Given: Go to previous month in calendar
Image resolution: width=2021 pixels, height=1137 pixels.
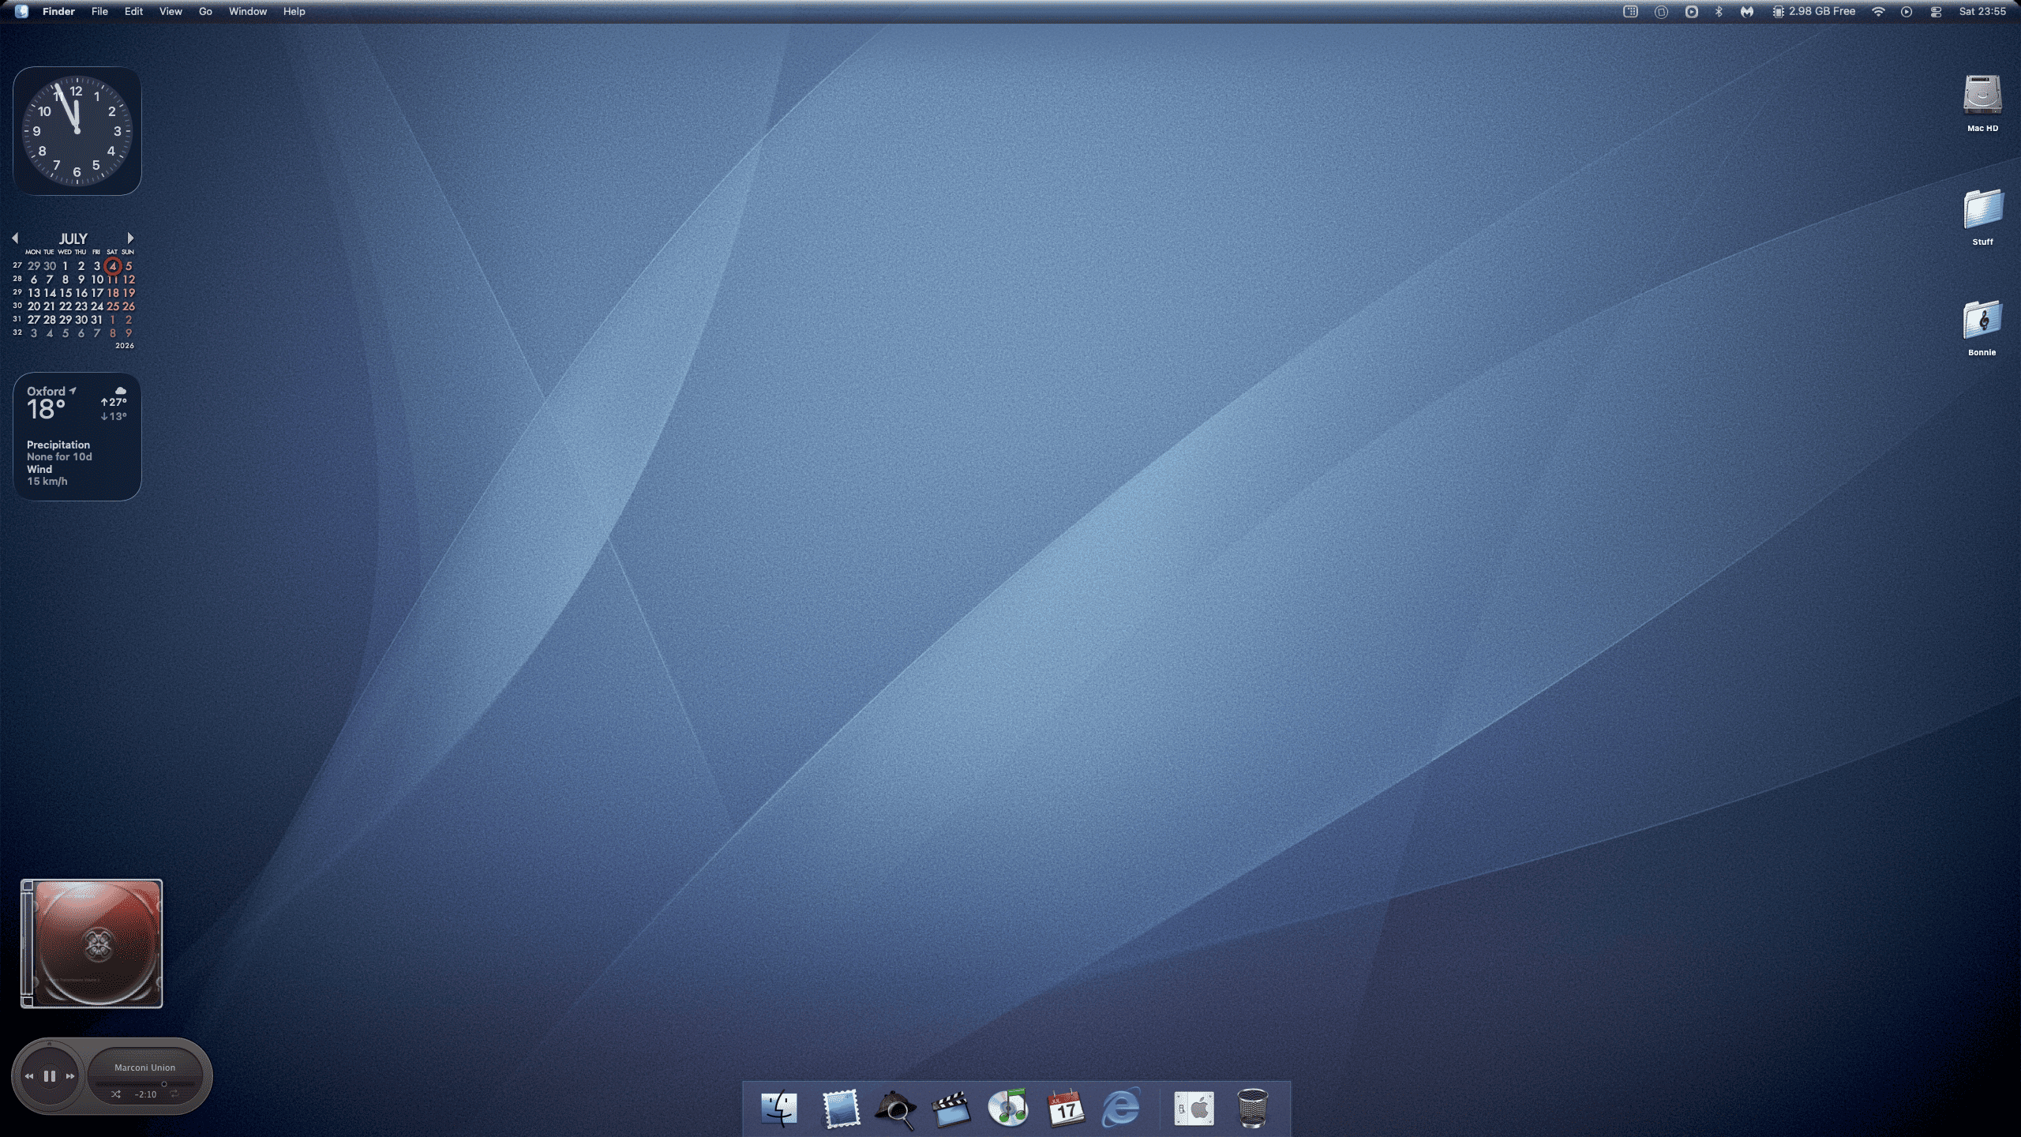Looking at the screenshot, I should pyautogui.click(x=15, y=238).
